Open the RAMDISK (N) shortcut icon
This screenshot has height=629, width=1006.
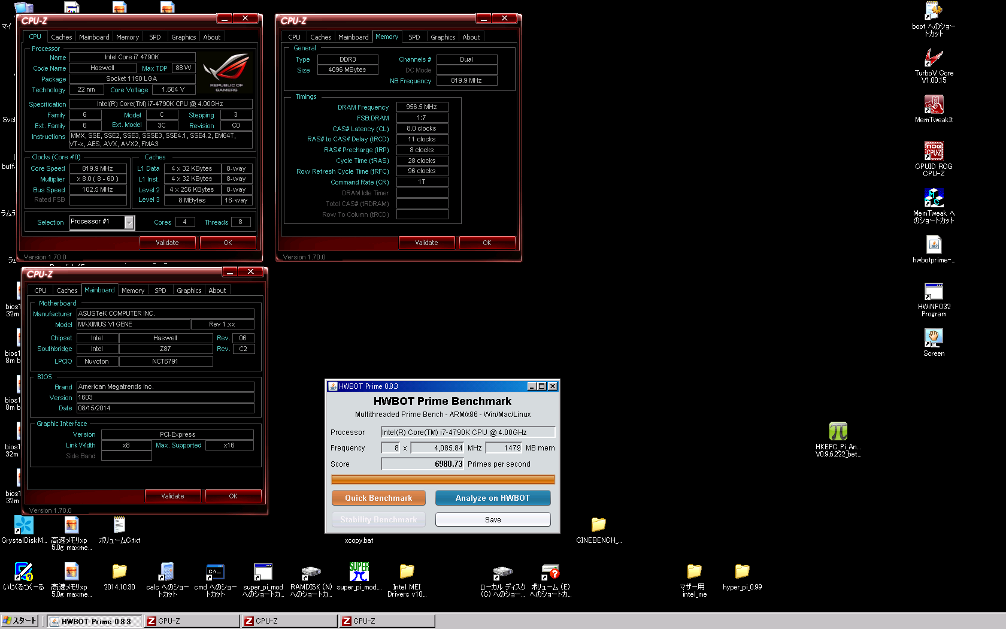coord(311,571)
